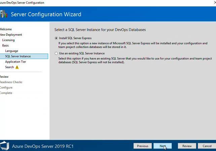Select New Deployment in navigation tree

(x=11, y=35)
